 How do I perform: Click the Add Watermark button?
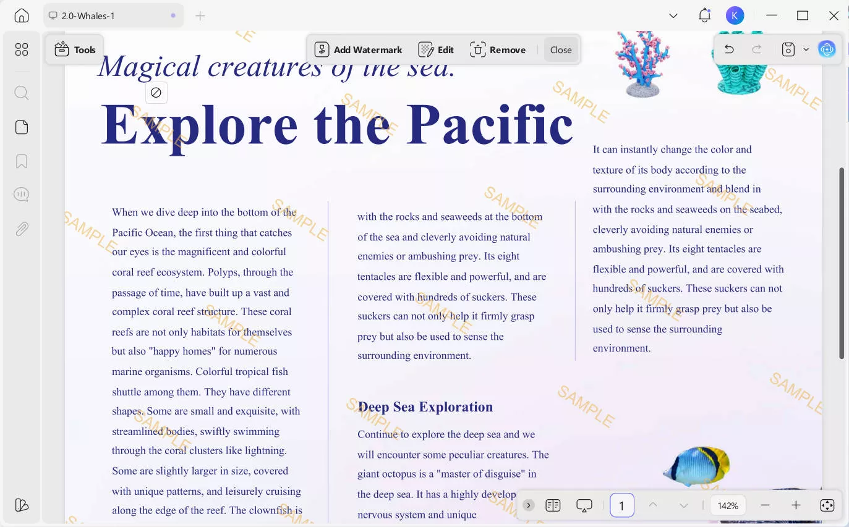tap(359, 49)
